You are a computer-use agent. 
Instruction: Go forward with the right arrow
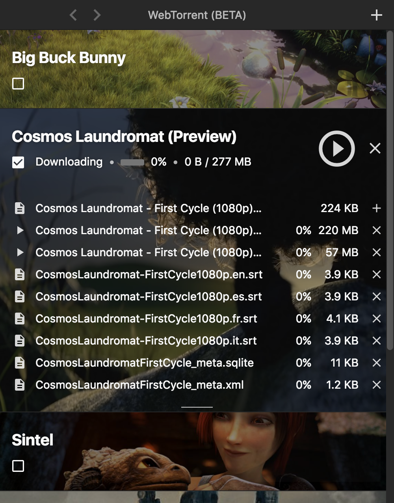tap(97, 15)
